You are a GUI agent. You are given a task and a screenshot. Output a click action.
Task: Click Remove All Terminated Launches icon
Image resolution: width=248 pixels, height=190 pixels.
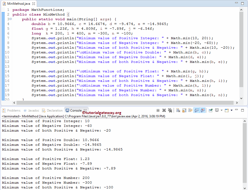[170, 111]
